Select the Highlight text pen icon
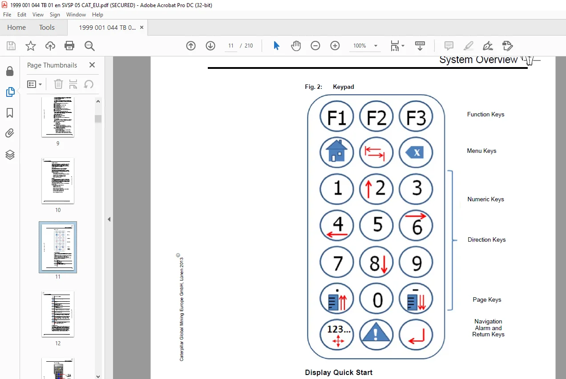Viewport: 566px width, 379px height. pos(469,46)
